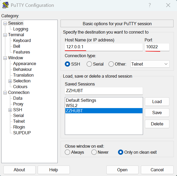Collapse the Session tree node
This screenshot has width=177, height=176.
coord(5,24)
